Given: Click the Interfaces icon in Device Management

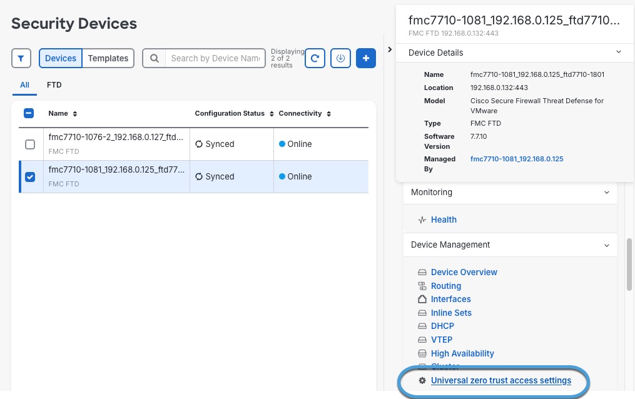Looking at the screenshot, I should [422, 300].
